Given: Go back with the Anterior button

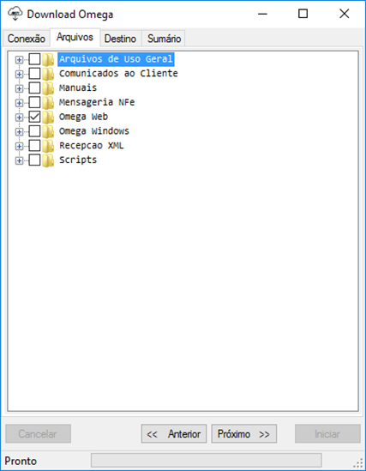Looking at the screenshot, I should point(174,434).
